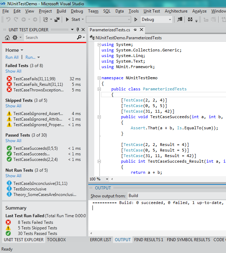Screen dimensions: 226x253
Task: Collapse the namespace NUnitTestDemo block
Action: click(99, 78)
